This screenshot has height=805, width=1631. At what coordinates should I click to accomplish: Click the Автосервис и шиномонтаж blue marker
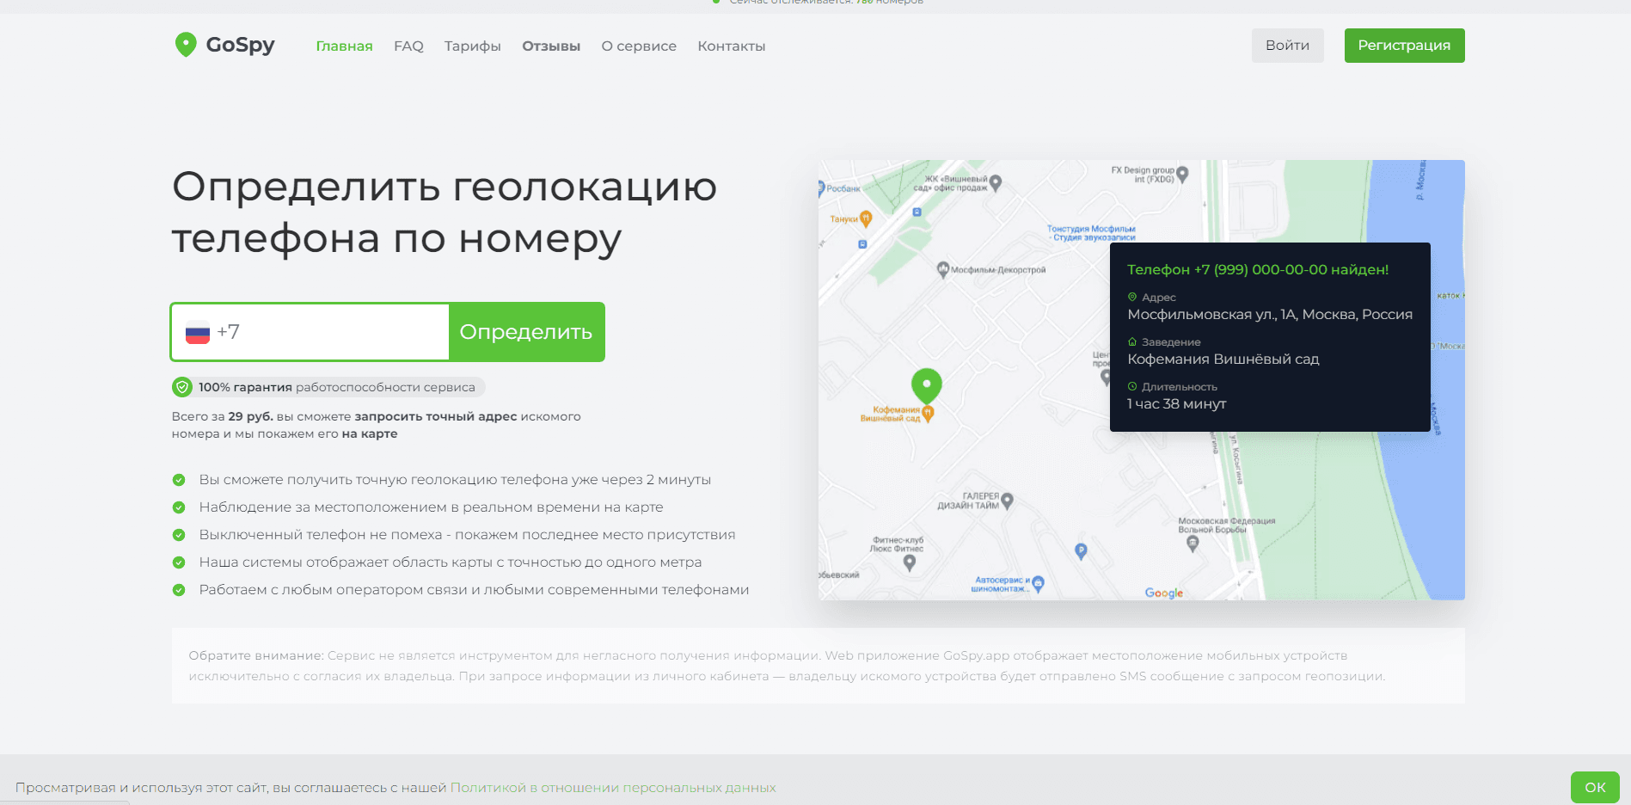tap(1038, 584)
